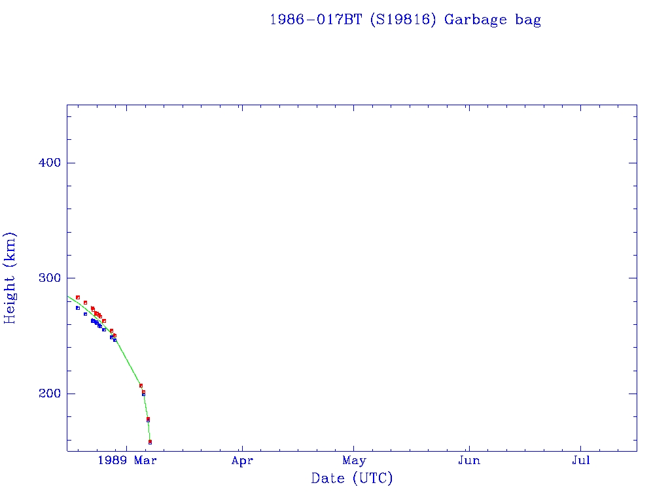Click the lowest data point near the bottom axis
Viewport: 670px width, 502px height.
[150, 442]
